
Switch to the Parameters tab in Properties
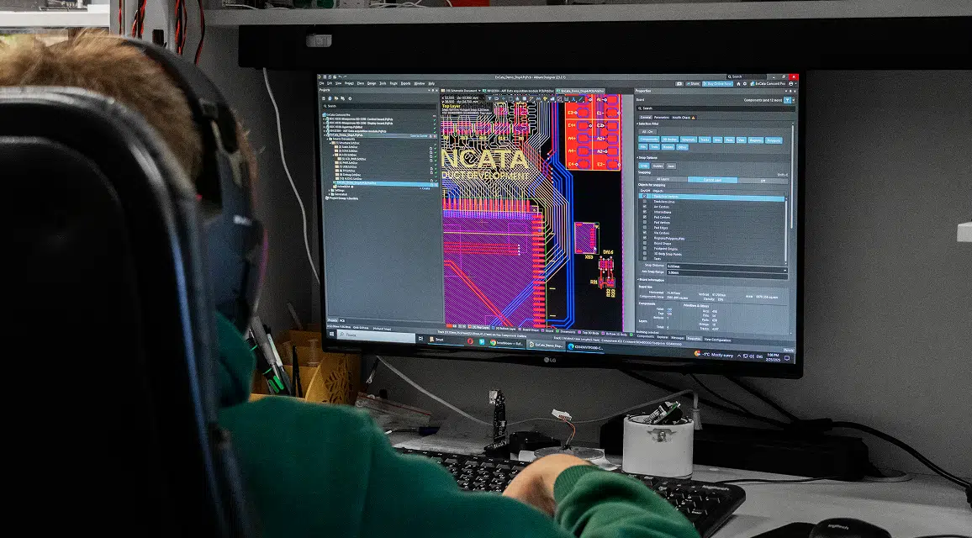[662, 118]
